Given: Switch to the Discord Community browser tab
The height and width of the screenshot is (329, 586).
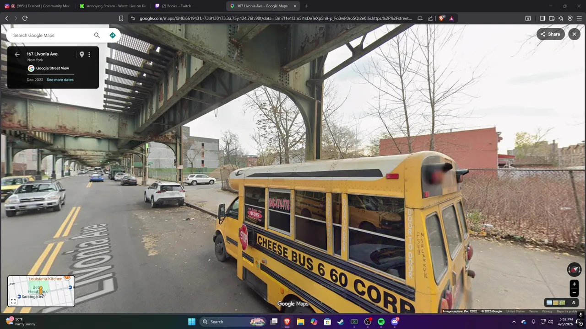Looking at the screenshot, I should tap(38, 6).
